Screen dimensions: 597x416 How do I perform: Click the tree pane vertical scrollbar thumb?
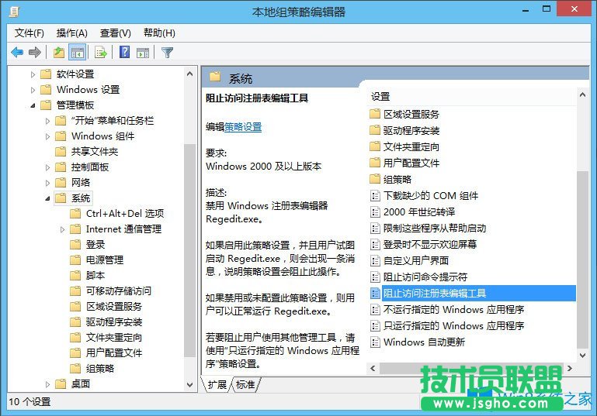tap(189, 250)
